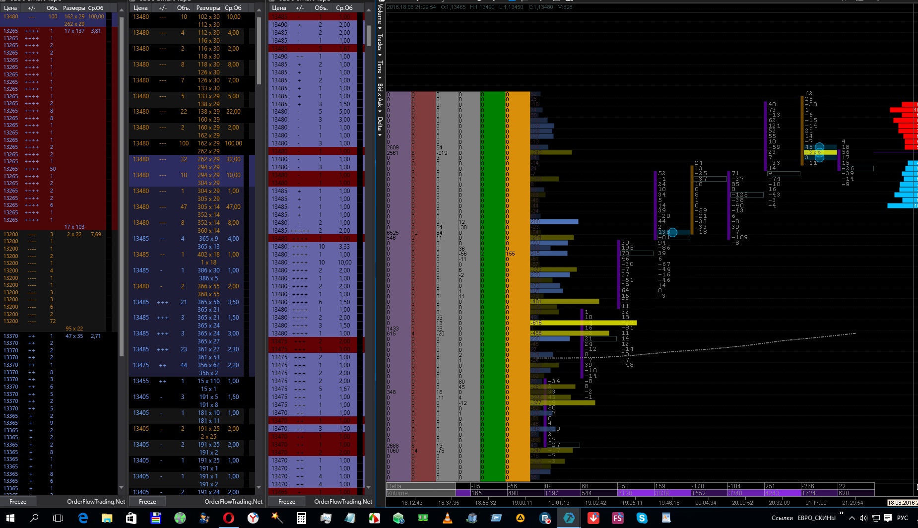Screen dimensions: 918x528
Task: Click scrollbar up arrow in rightmost tape
Action: (368, 9)
